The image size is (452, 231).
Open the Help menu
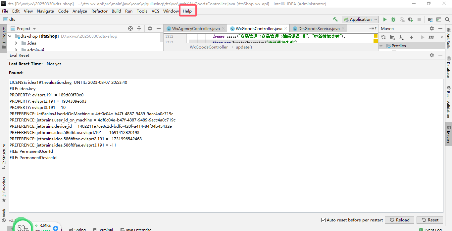click(187, 11)
